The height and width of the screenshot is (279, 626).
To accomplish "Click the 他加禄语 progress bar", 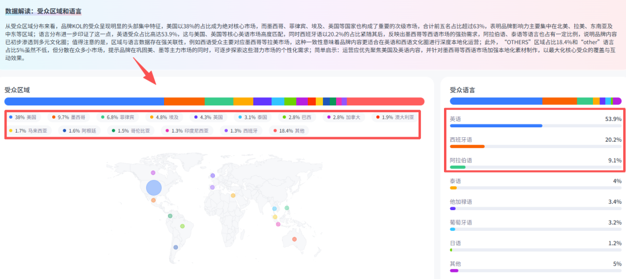I will click(x=536, y=208).
